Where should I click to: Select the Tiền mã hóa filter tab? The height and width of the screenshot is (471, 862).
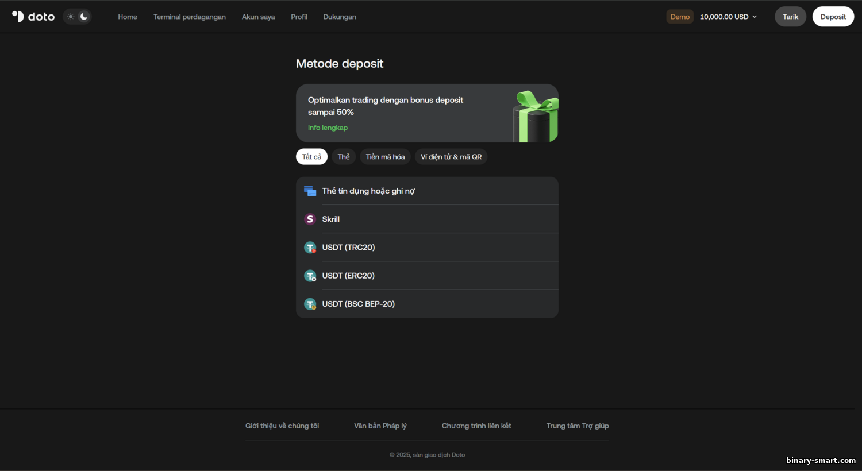pos(385,157)
